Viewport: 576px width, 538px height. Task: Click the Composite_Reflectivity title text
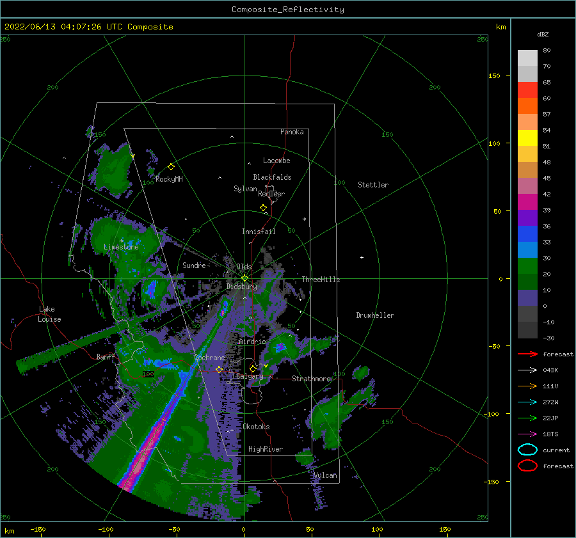coord(288,10)
